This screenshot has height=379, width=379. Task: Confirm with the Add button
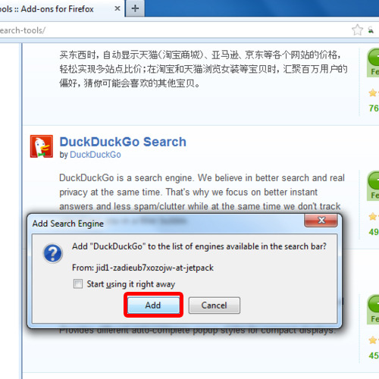(x=153, y=305)
